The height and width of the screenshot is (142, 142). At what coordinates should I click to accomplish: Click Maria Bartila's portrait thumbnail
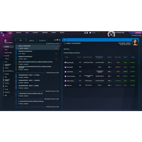pos(135,42)
